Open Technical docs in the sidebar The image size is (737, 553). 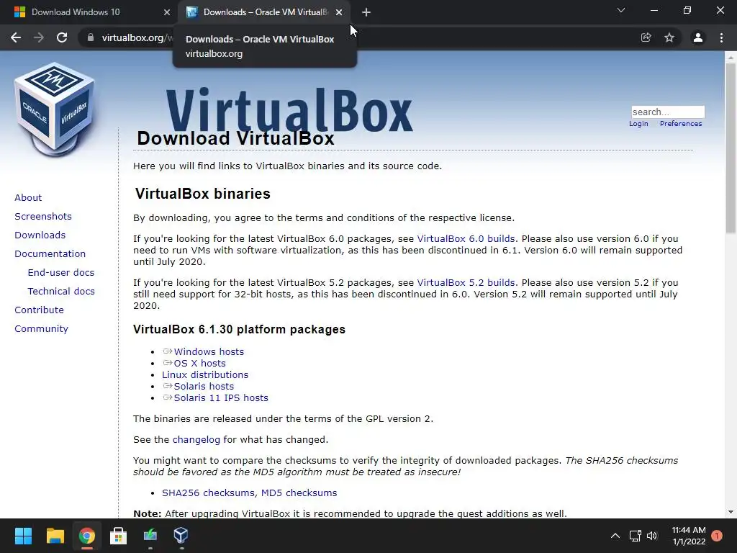(61, 292)
